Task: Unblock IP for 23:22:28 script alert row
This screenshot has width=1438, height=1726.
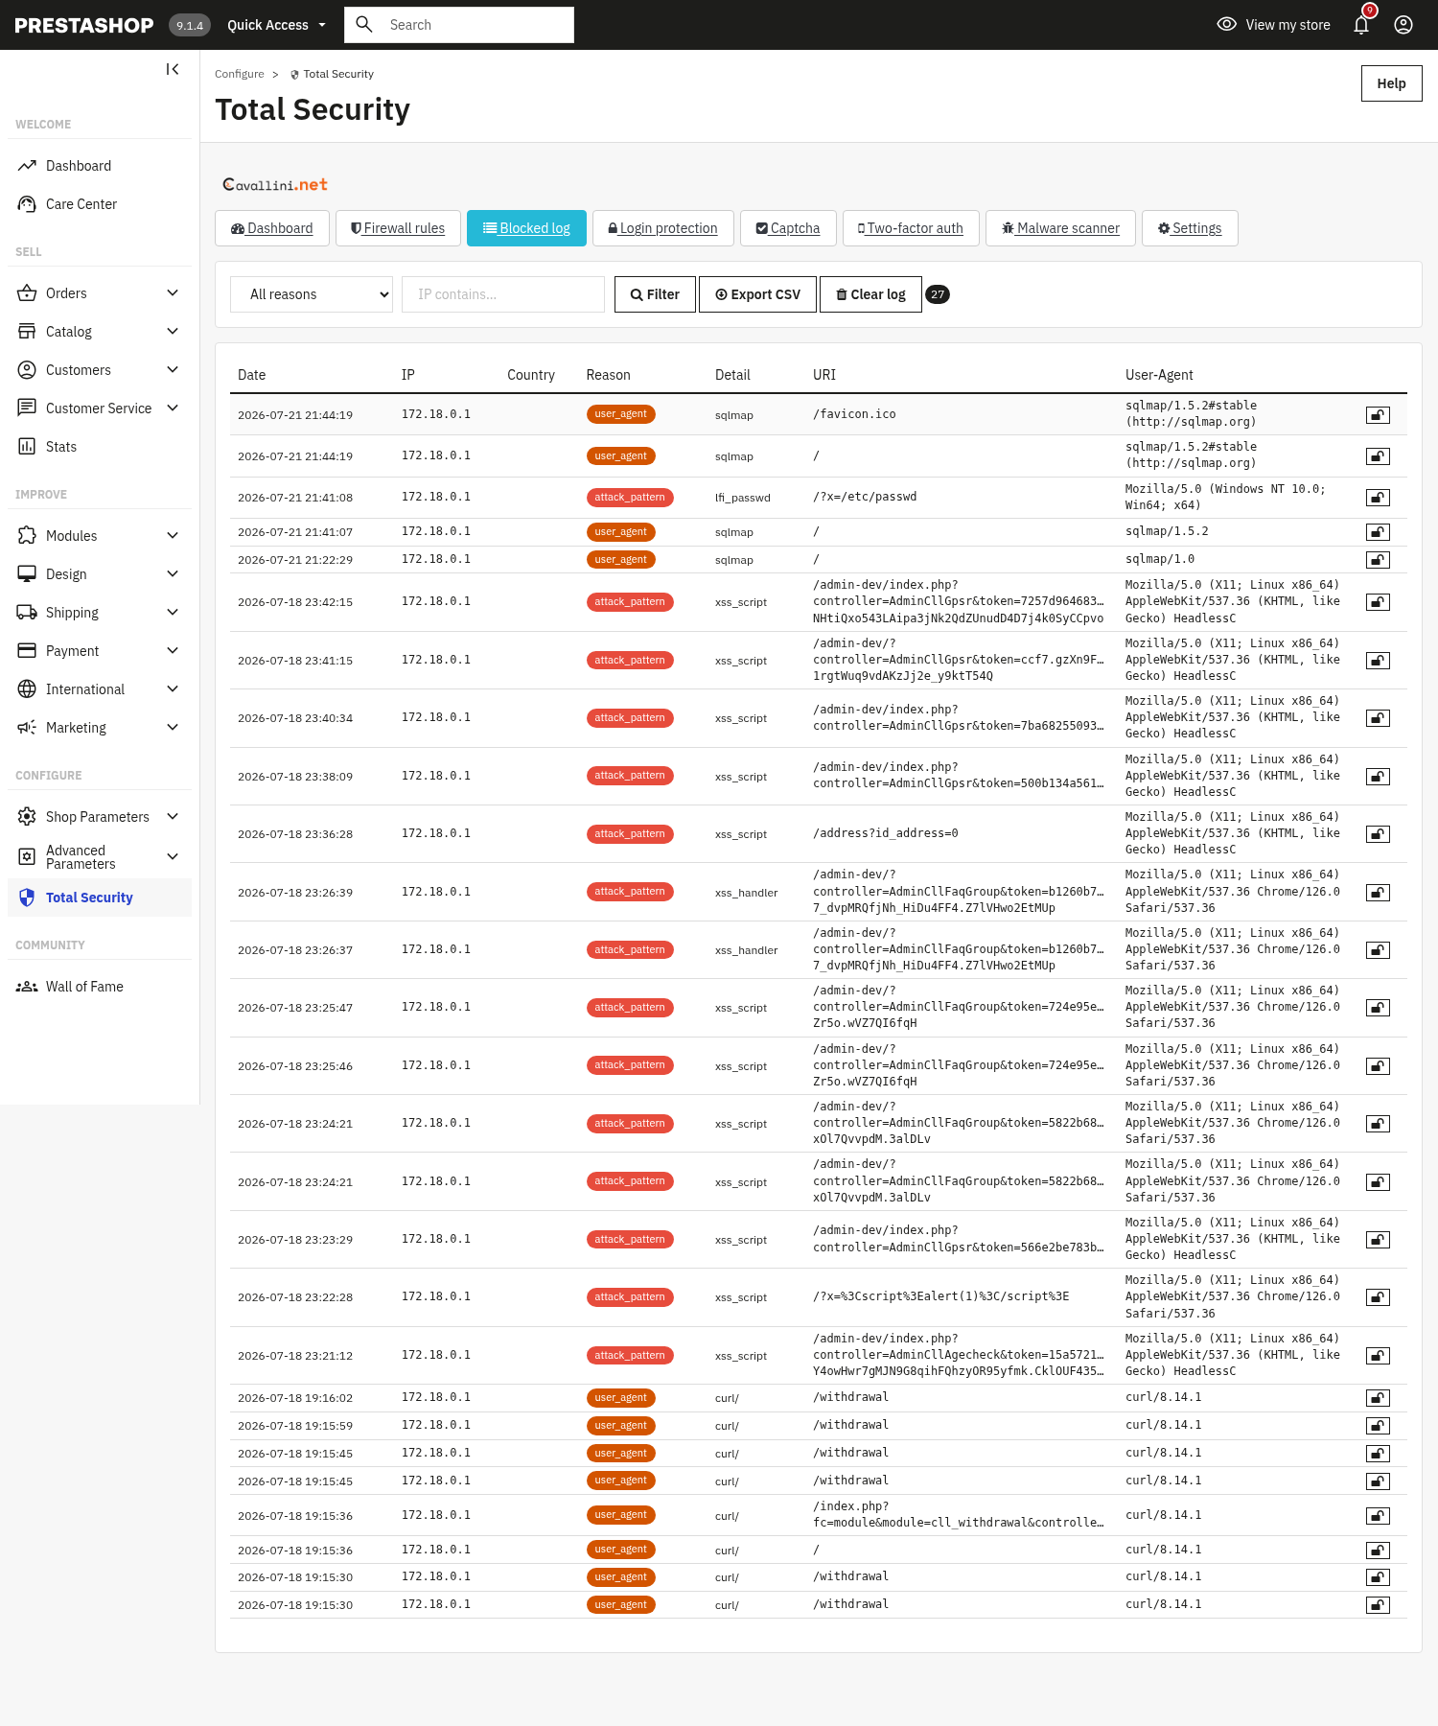Action: 1378,1297
